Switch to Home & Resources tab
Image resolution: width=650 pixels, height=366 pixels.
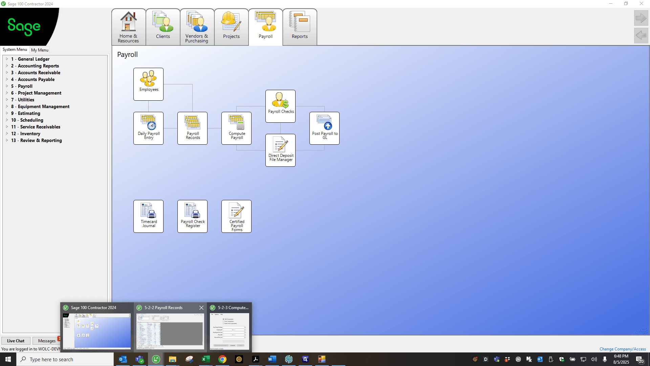click(129, 27)
